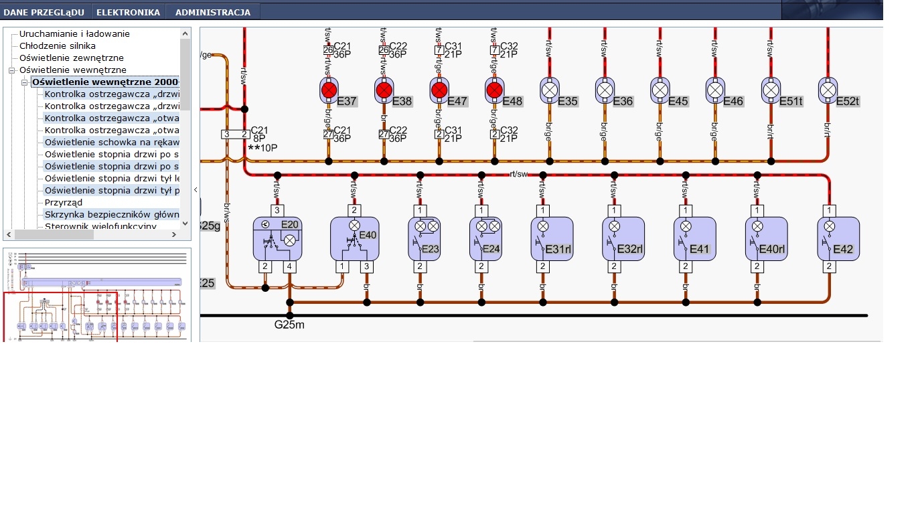Image resolution: width=916 pixels, height=514 pixels.
Task: Select Oświetlenie schowka na rękaw entry
Action: pos(112,142)
